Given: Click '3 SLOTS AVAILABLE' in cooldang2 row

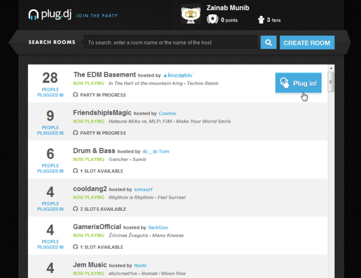Looking at the screenshot, I should [x=103, y=209].
